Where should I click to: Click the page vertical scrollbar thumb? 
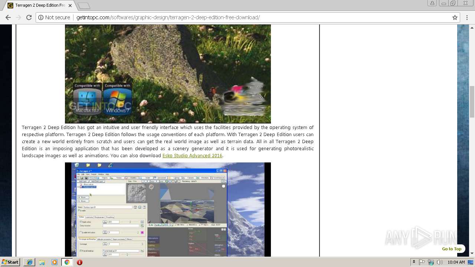click(x=472, y=102)
